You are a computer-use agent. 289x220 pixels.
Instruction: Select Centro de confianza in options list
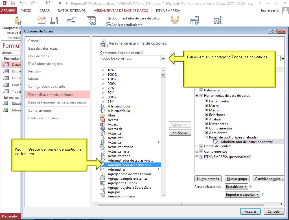pos(57,118)
